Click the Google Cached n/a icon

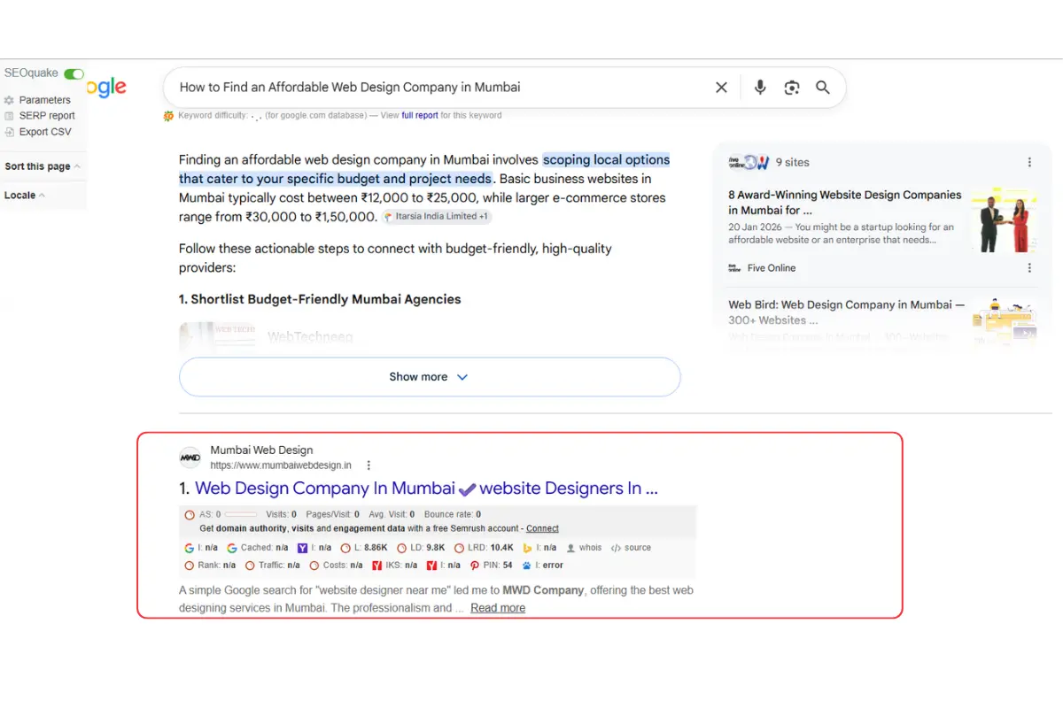click(x=232, y=548)
